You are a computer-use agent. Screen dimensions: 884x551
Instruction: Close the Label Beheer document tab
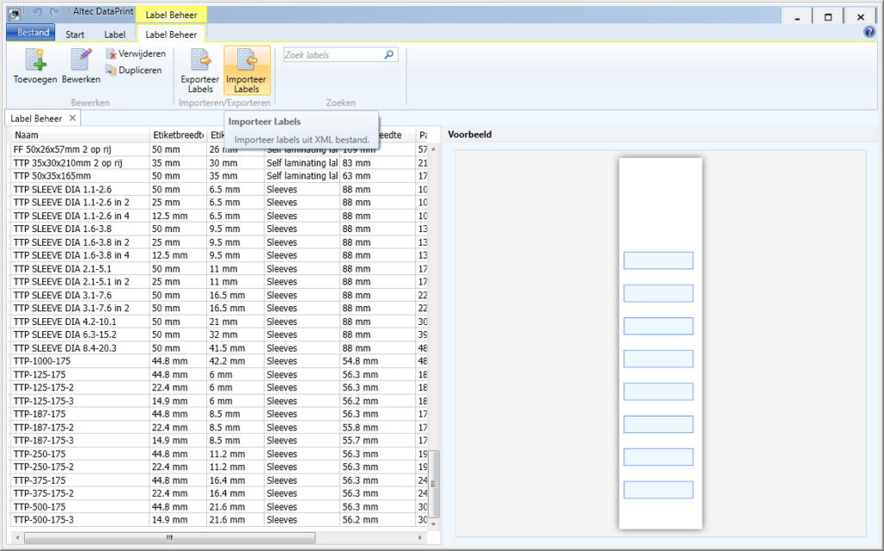tap(73, 117)
